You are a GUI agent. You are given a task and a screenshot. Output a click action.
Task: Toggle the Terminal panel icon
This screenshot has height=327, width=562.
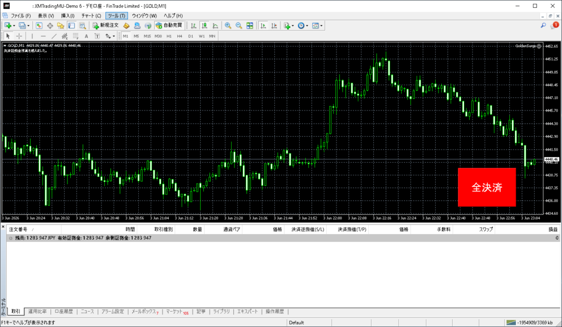pyautogui.click(x=72, y=25)
